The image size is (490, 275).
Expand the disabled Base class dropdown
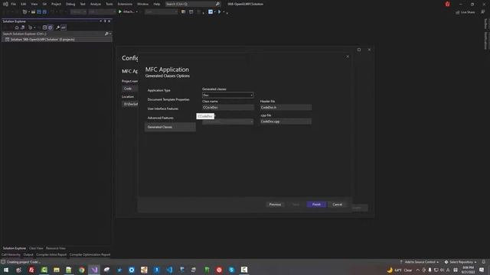coord(227,121)
